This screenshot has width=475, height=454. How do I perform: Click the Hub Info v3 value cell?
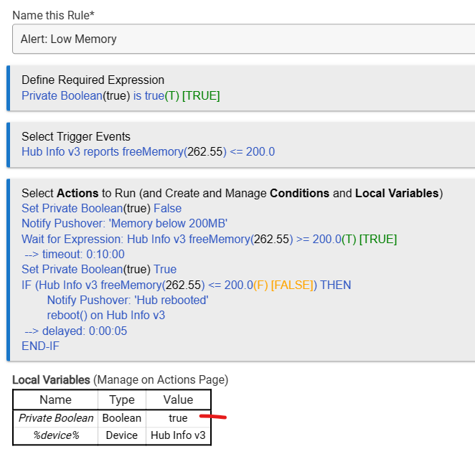178,435
